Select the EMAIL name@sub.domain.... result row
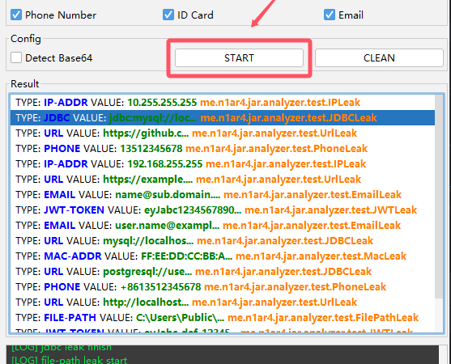This screenshot has width=451, height=364. [223, 195]
